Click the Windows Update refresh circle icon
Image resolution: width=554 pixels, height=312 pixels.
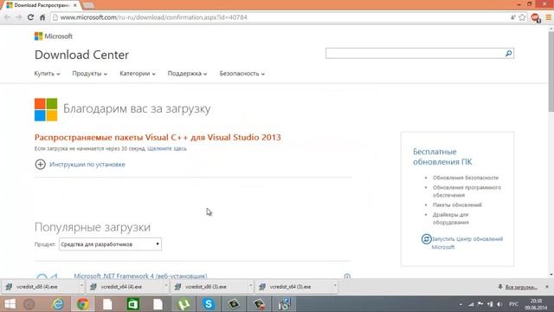click(x=426, y=239)
